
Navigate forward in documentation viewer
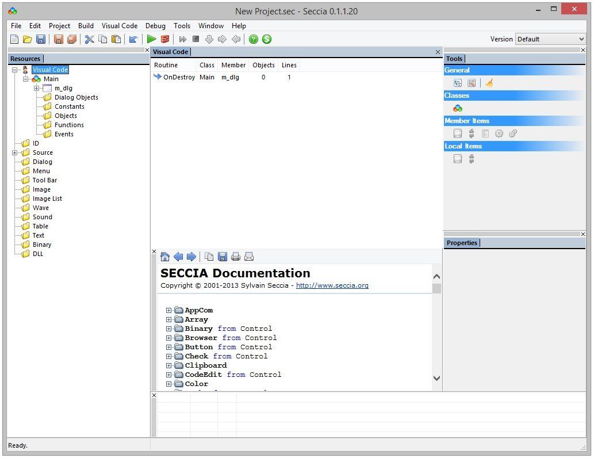coord(191,257)
